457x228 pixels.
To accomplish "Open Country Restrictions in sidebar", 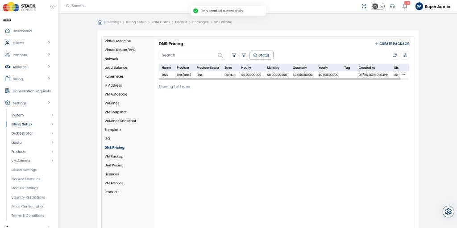I will tap(28, 197).
